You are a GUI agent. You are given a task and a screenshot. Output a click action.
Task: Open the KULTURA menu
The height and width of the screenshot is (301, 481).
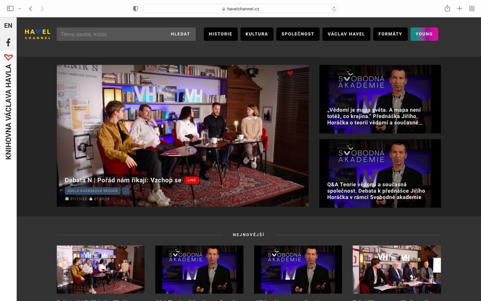click(257, 34)
